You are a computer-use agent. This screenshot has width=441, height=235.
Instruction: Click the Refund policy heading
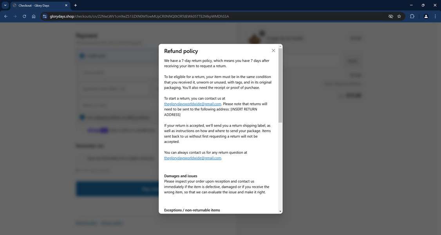point(181,51)
